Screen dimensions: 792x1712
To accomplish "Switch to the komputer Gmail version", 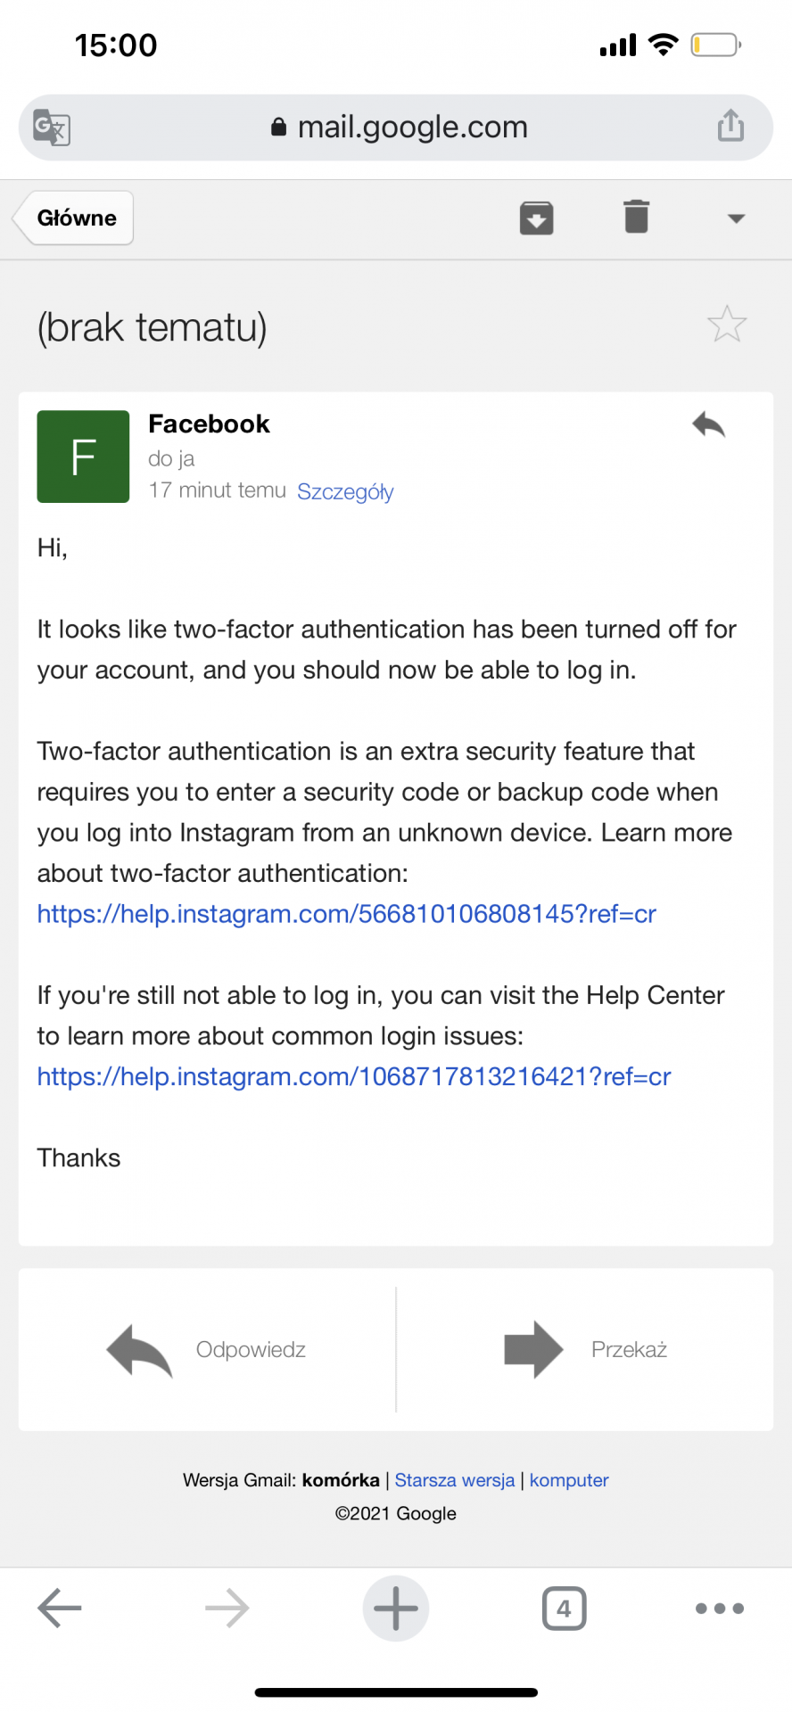I will pos(569,1480).
